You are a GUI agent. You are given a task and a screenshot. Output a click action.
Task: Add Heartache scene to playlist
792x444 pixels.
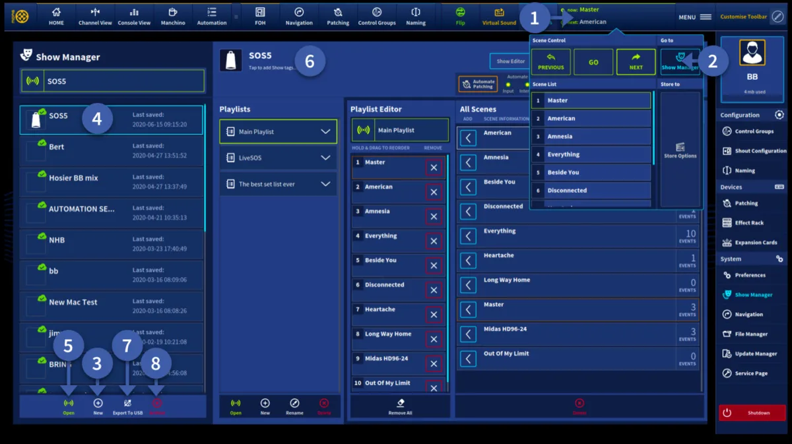coord(468,261)
